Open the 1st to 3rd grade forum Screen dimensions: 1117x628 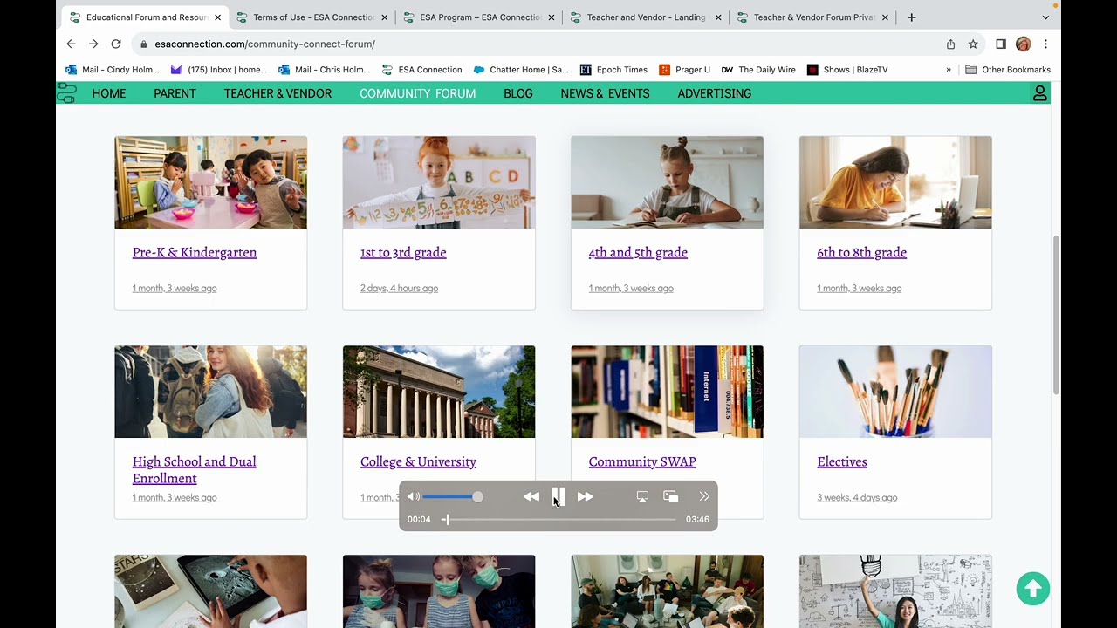pos(403,252)
